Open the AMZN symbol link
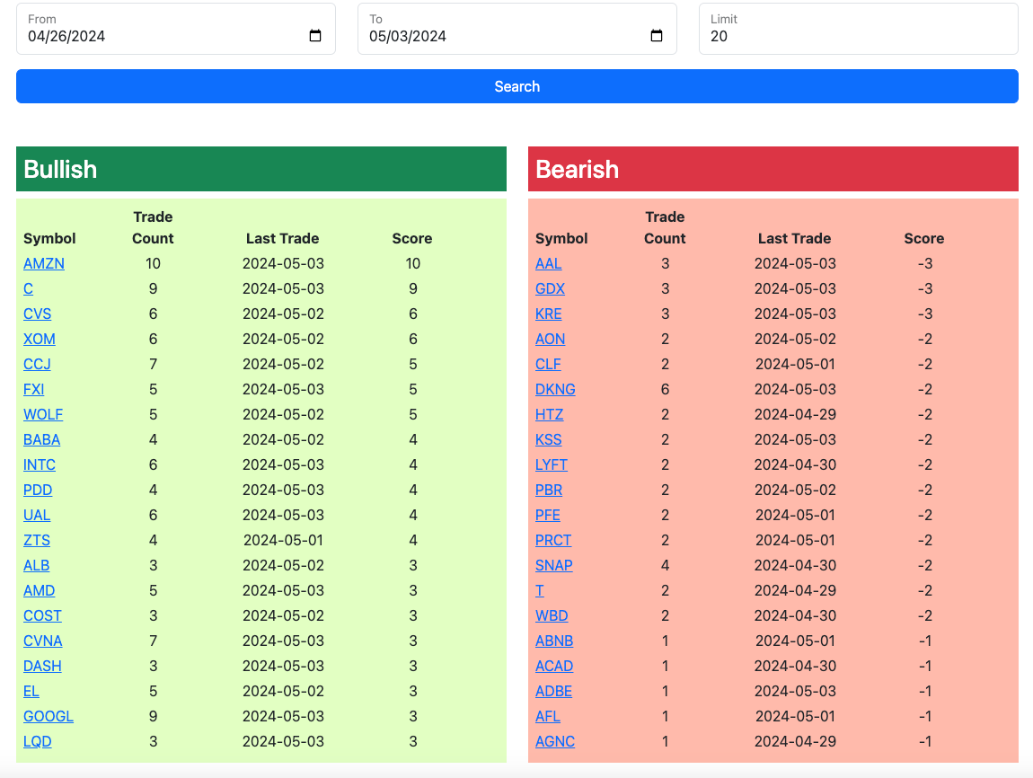Viewport: 1033px width, 778px height. tap(43, 263)
